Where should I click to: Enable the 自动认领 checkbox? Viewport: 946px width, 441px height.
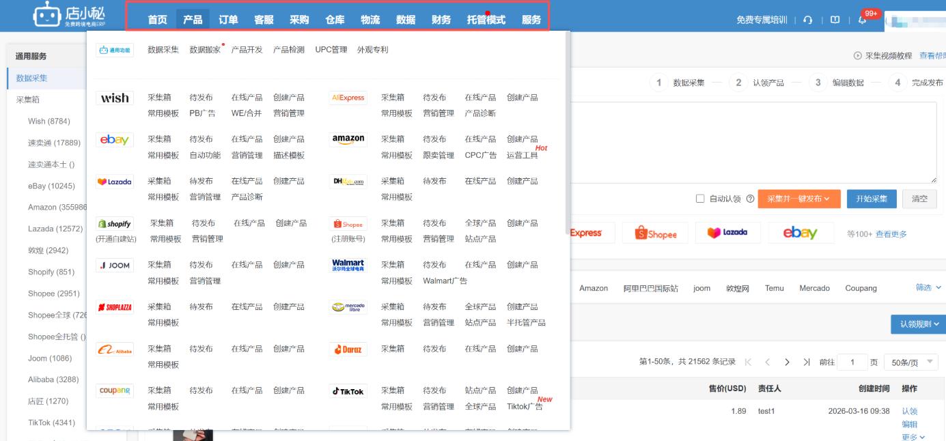699,199
